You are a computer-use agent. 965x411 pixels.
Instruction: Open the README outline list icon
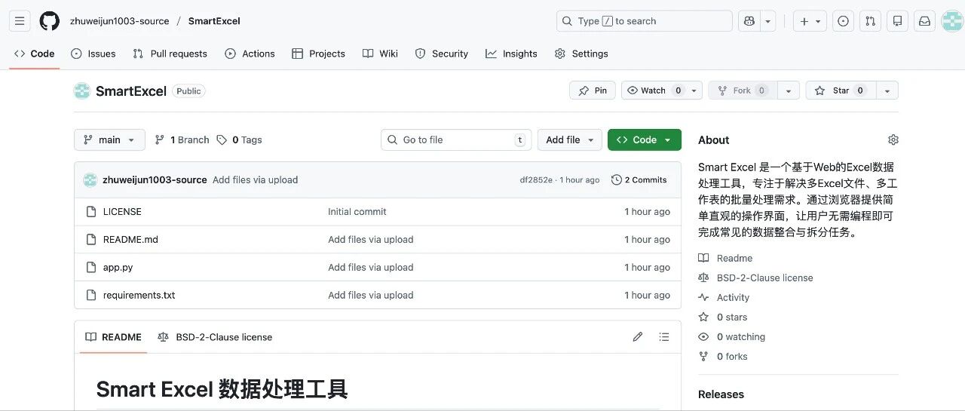[664, 337]
